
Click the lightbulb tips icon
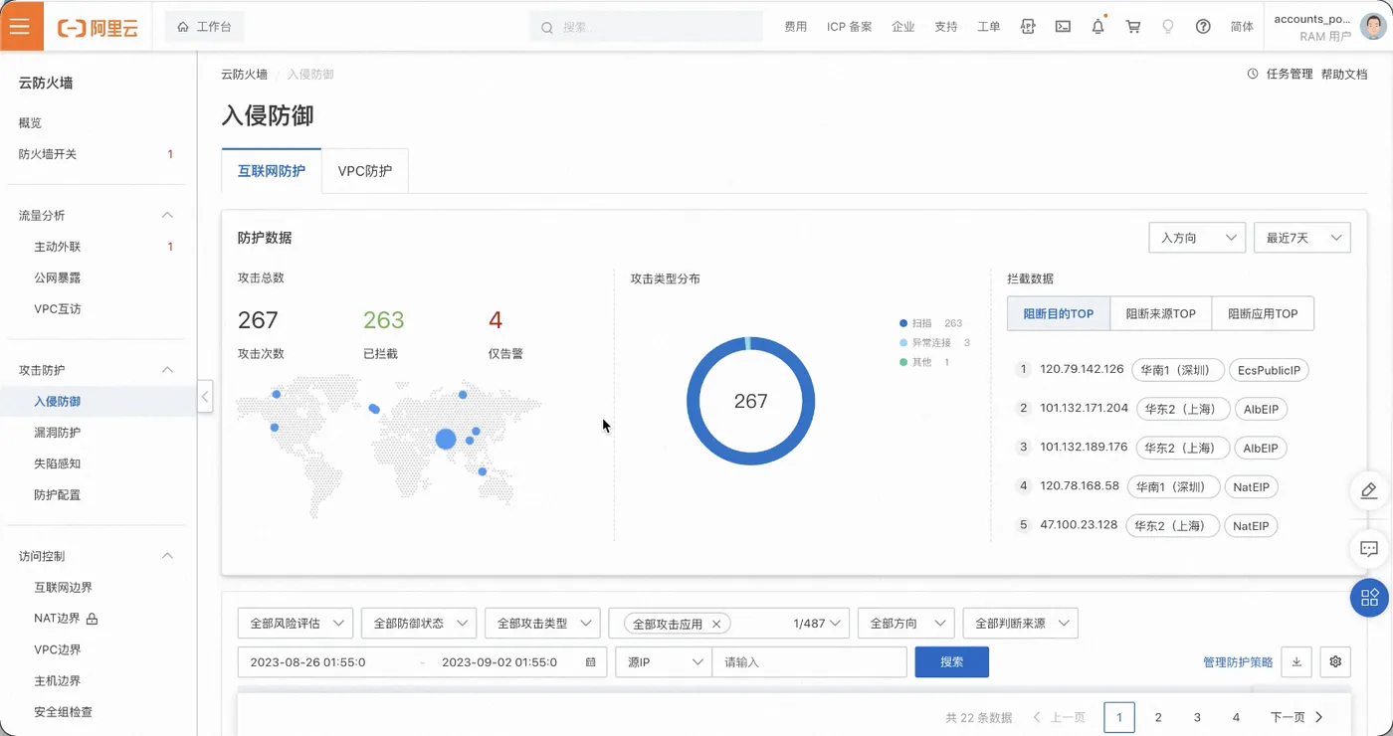coord(1168,28)
